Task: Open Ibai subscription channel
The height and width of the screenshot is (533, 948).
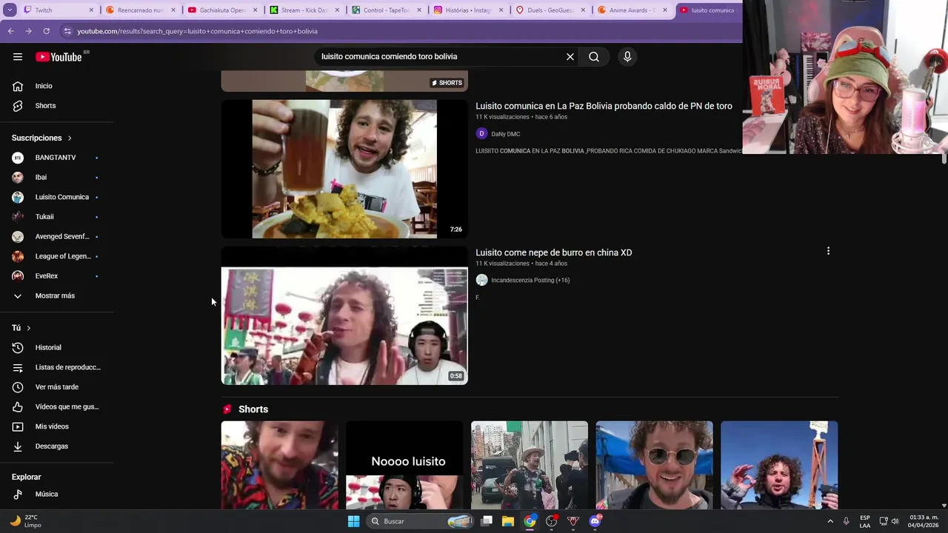Action: pos(56,178)
